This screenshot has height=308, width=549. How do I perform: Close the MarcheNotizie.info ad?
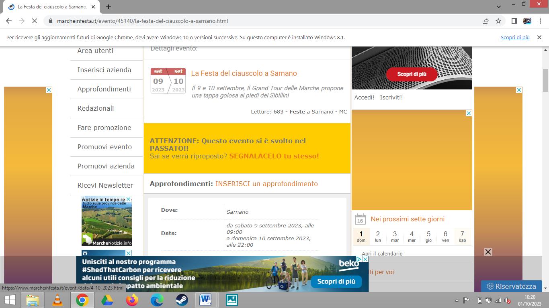tap(129, 199)
